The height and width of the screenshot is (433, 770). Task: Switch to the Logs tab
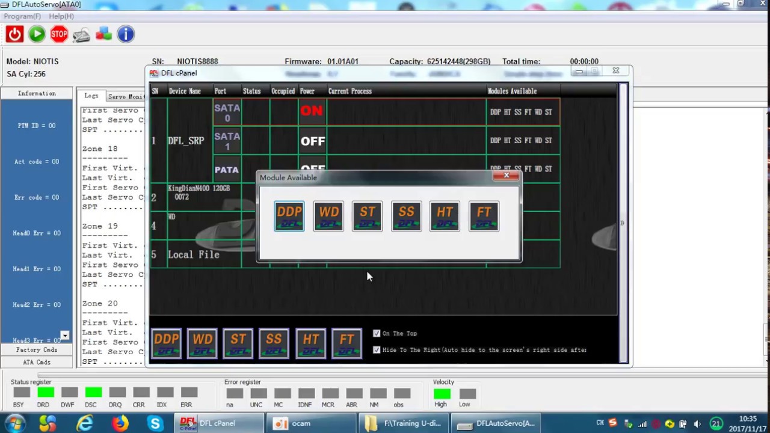[91, 96]
